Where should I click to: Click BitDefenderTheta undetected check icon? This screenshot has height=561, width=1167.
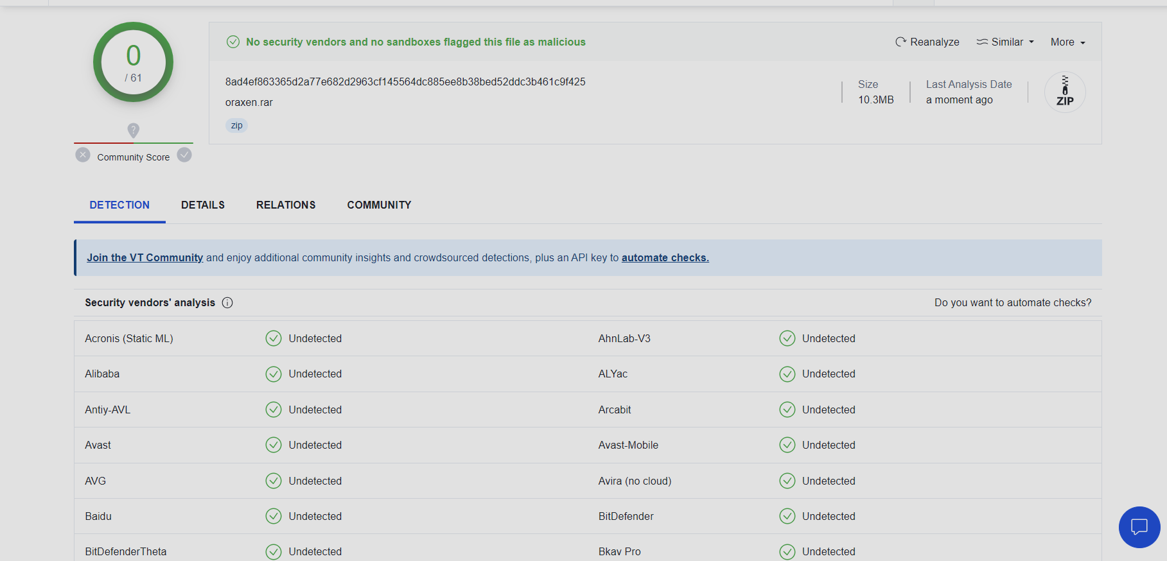tap(274, 551)
